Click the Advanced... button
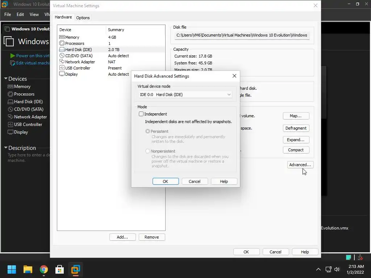Screen dimensions: 371x278 [x=300, y=165]
